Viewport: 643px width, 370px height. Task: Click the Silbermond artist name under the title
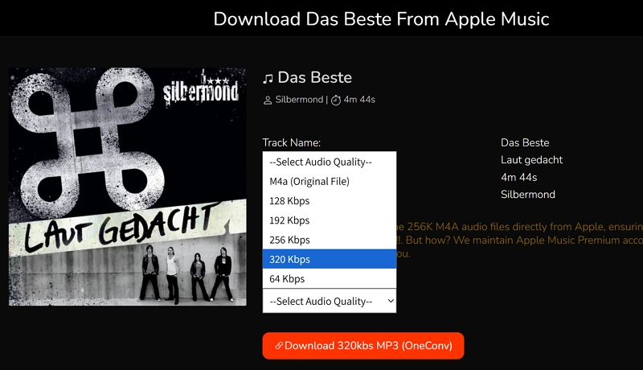pos(299,100)
